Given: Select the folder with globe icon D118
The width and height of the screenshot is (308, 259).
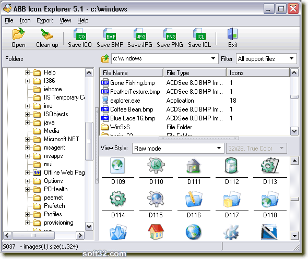Looking at the screenshot, I should pos(270,199).
